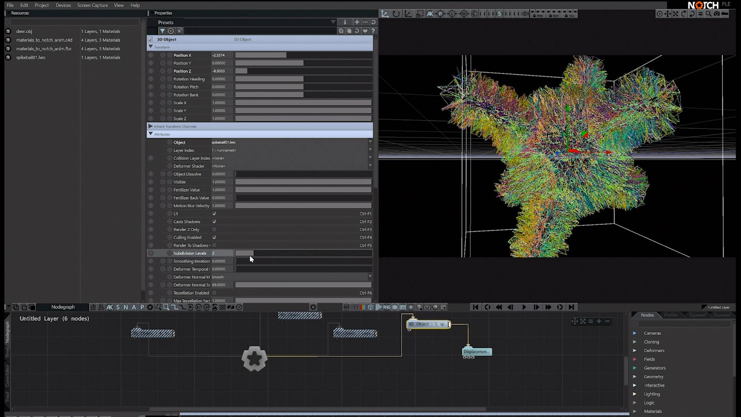741x417 pixels.
Task: Collapse the Attributes section
Action: (151, 134)
